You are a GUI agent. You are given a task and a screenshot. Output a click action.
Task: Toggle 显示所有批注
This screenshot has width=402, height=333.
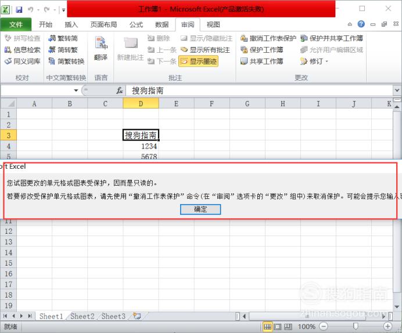[x=205, y=50]
